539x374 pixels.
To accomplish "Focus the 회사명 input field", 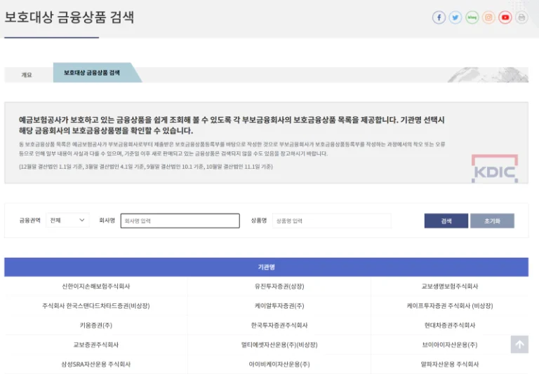I will pos(180,221).
